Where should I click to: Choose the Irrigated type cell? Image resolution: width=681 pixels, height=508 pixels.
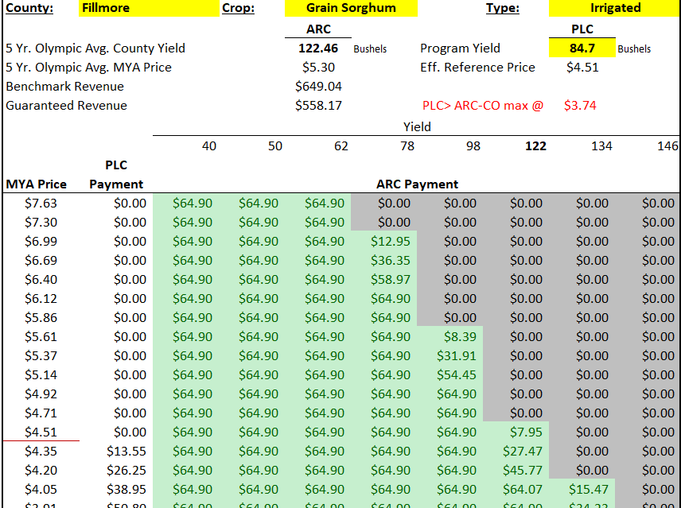tap(614, 8)
